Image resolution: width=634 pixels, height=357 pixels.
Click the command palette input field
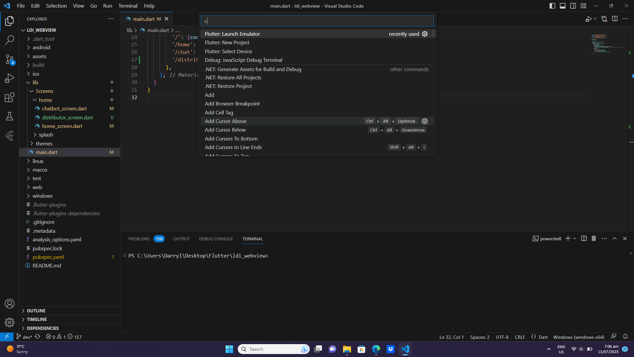317,21
